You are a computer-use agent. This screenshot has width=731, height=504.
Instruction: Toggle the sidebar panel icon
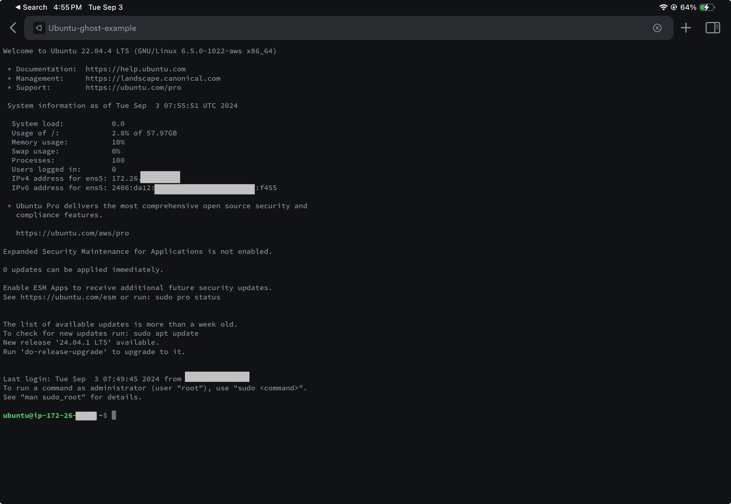click(x=712, y=28)
